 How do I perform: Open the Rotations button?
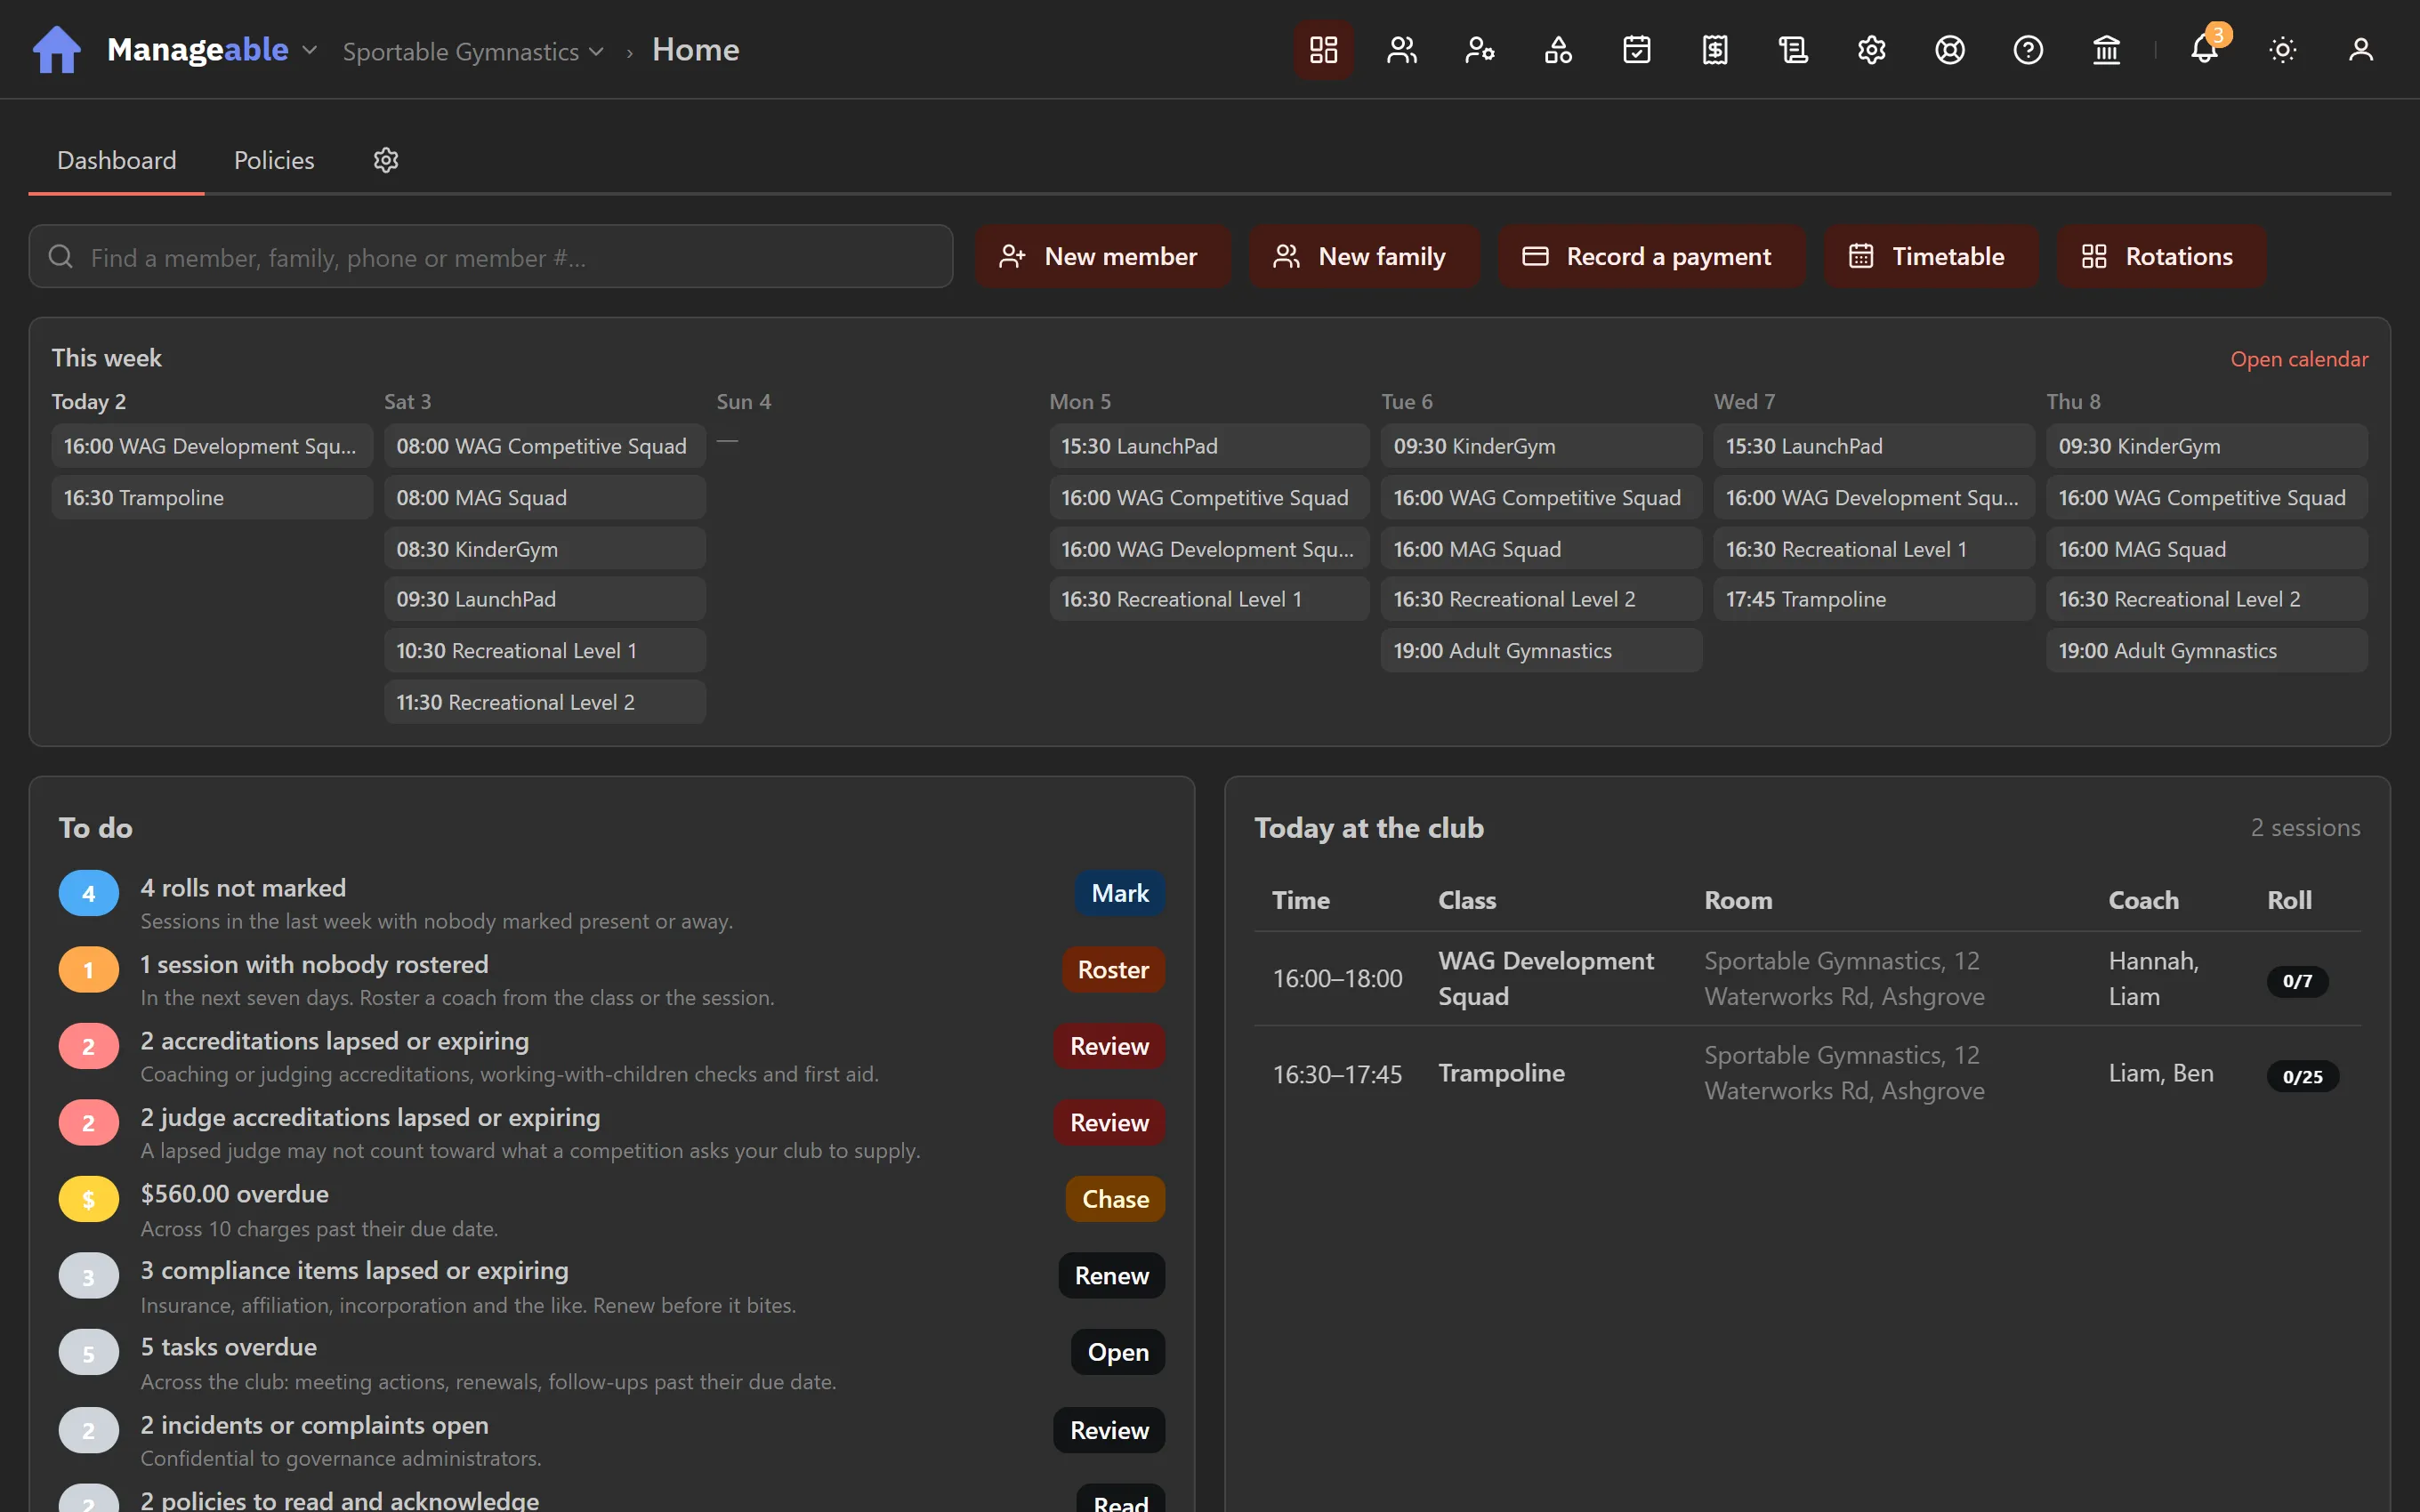pyautogui.click(x=2161, y=257)
